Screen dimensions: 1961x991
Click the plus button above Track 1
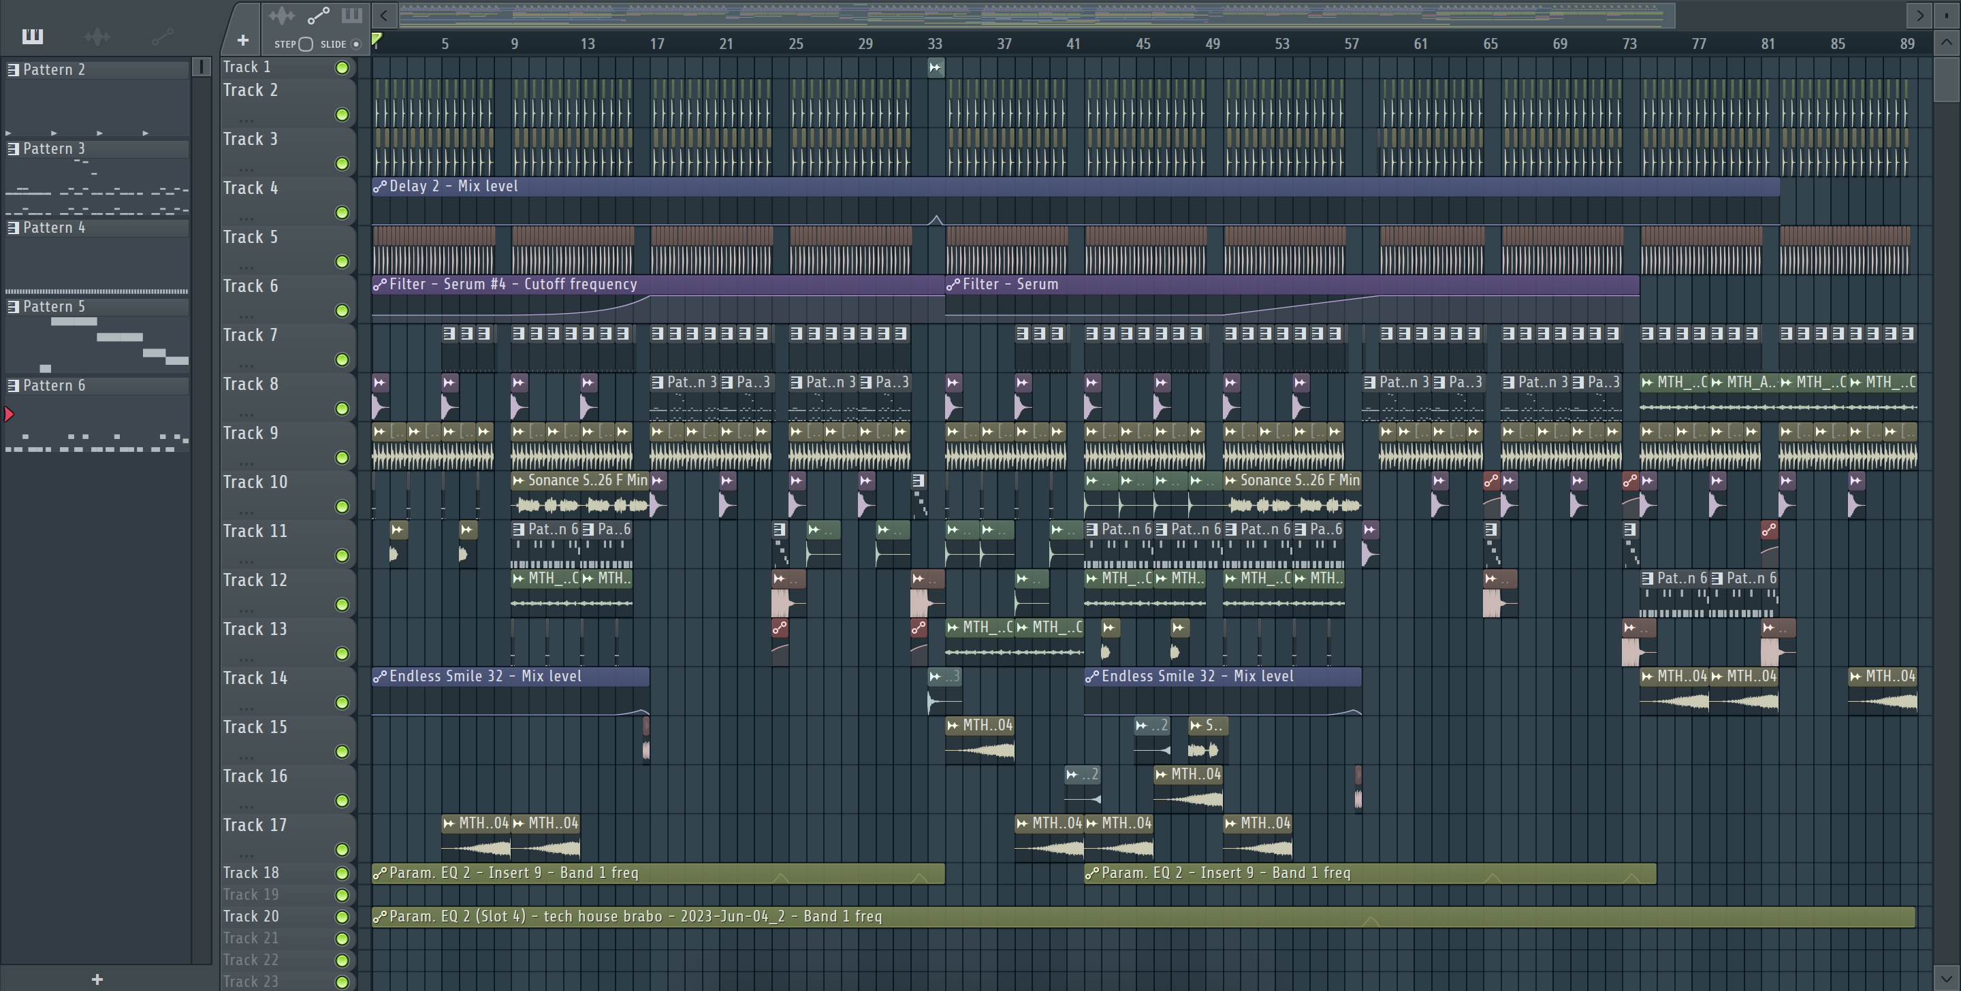tap(243, 39)
